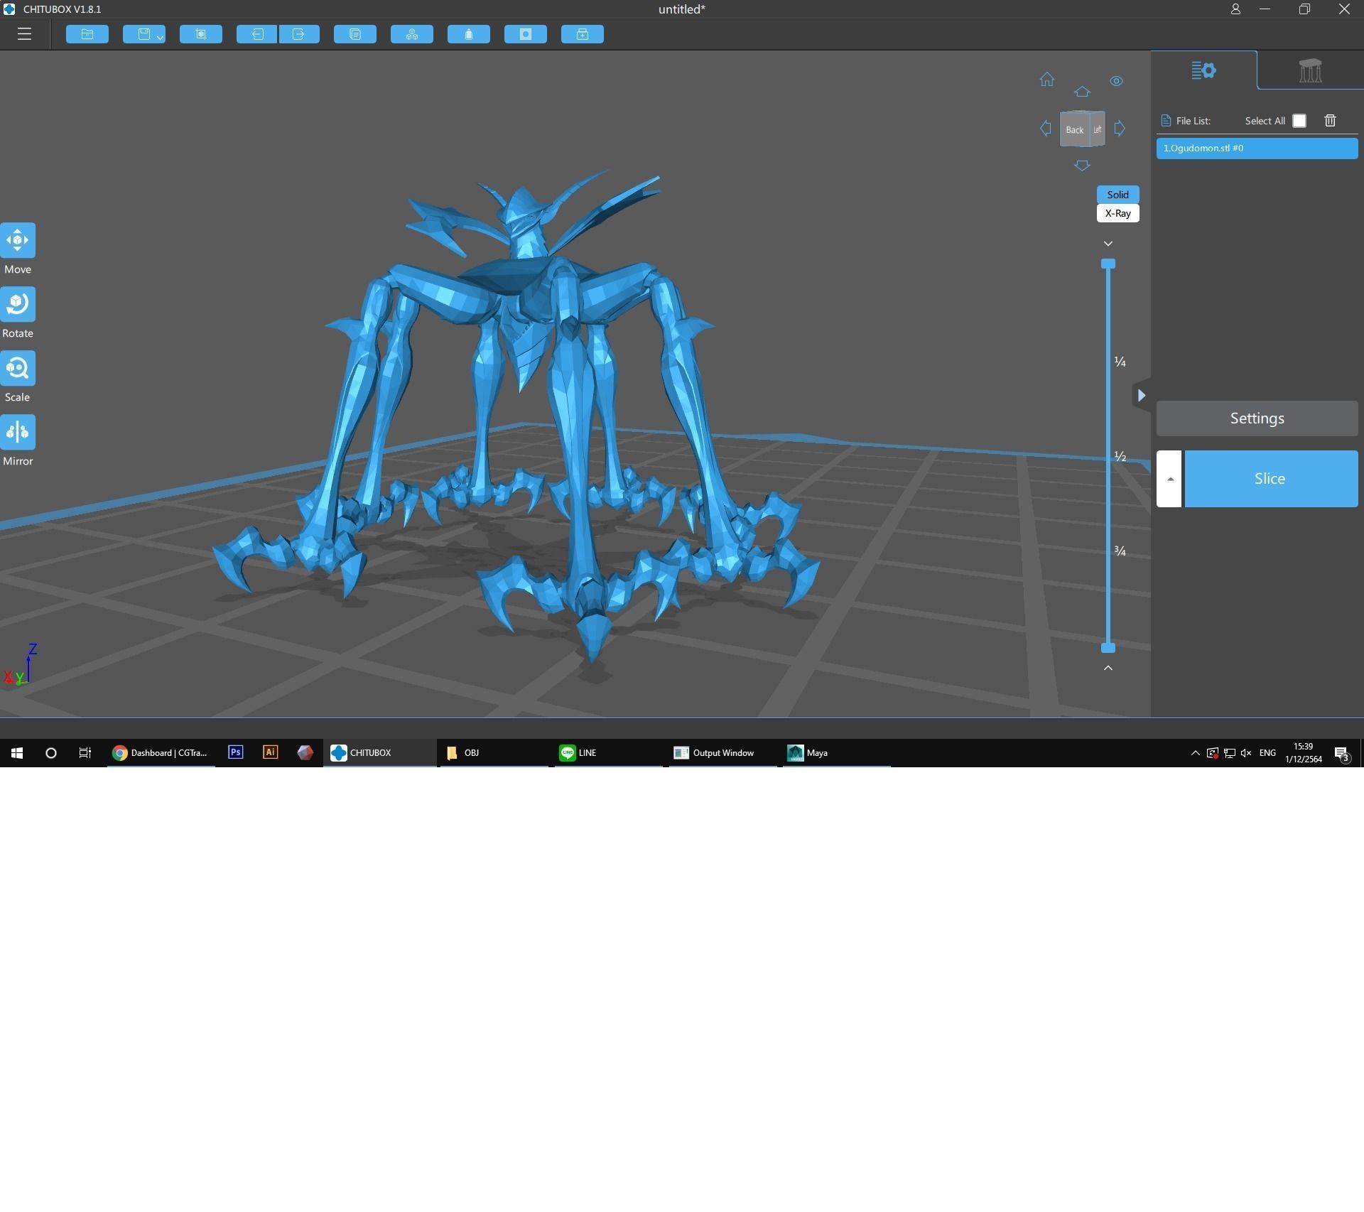Jump layer slider to ½ mark
This screenshot has width=1364, height=1212.
point(1120,456)
